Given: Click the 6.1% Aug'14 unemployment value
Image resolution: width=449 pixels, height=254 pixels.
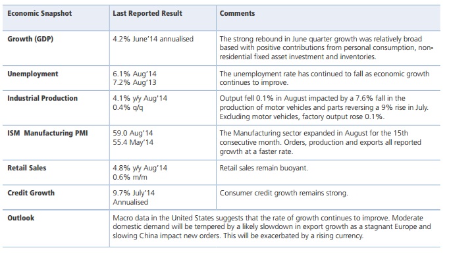Looking at the screenshot, I should [134, 74].
